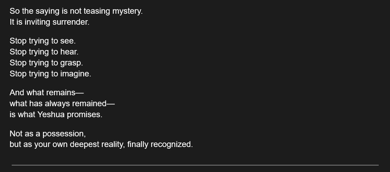Click the line beginning "but as your own deepest"
This screenshot has height=172, width=390.
point(101,145)
